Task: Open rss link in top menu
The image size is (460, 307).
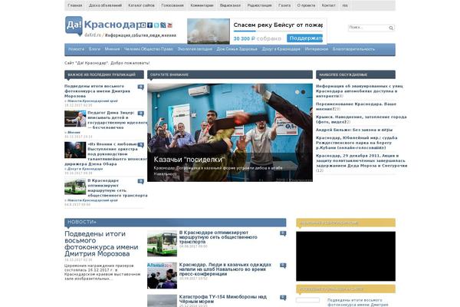Action: coord(345,5)
